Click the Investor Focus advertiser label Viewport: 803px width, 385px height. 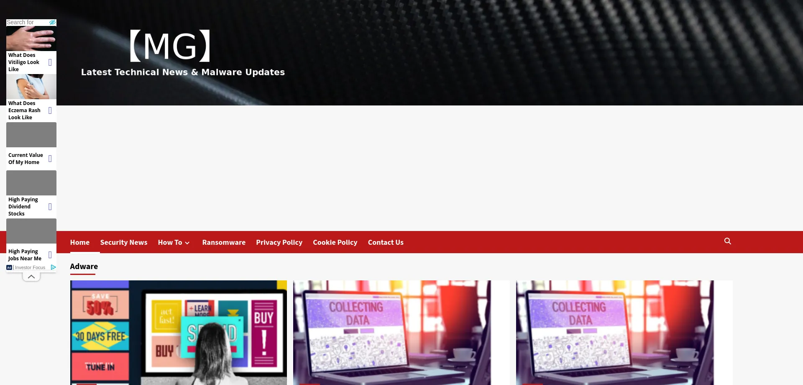[30, 267]
